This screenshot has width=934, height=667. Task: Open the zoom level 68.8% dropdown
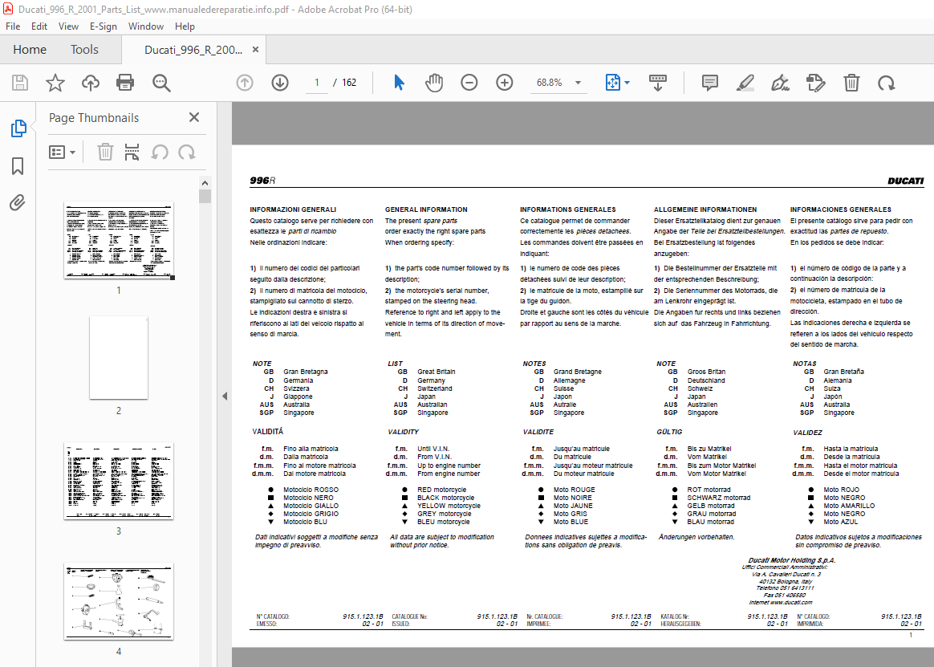578,83
